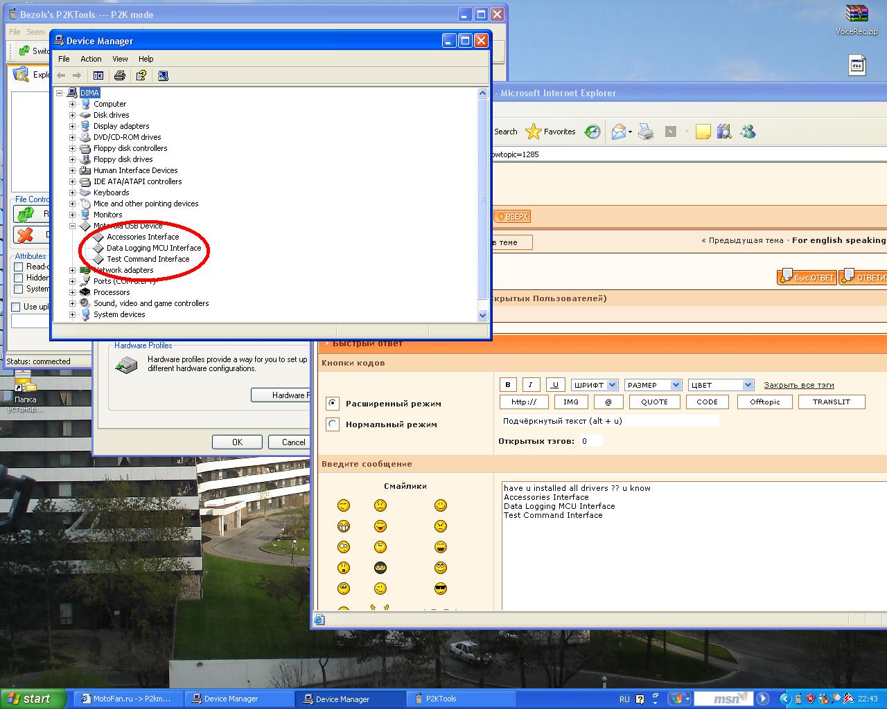The width and height of the screenshot is (887, 709).
Task: Click the language bar help icon on taskbar
Action: click(x=640, y=699)
